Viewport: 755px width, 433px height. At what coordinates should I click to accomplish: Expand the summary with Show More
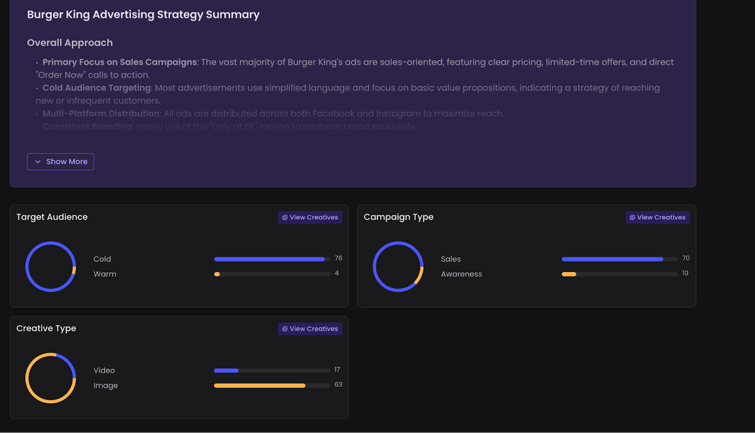coord(60,161)
